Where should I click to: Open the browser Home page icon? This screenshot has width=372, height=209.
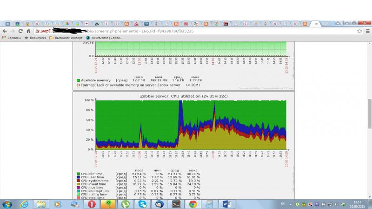pos(29,31)
